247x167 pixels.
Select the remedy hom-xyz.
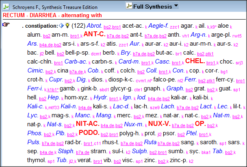(x=76, y=97)
